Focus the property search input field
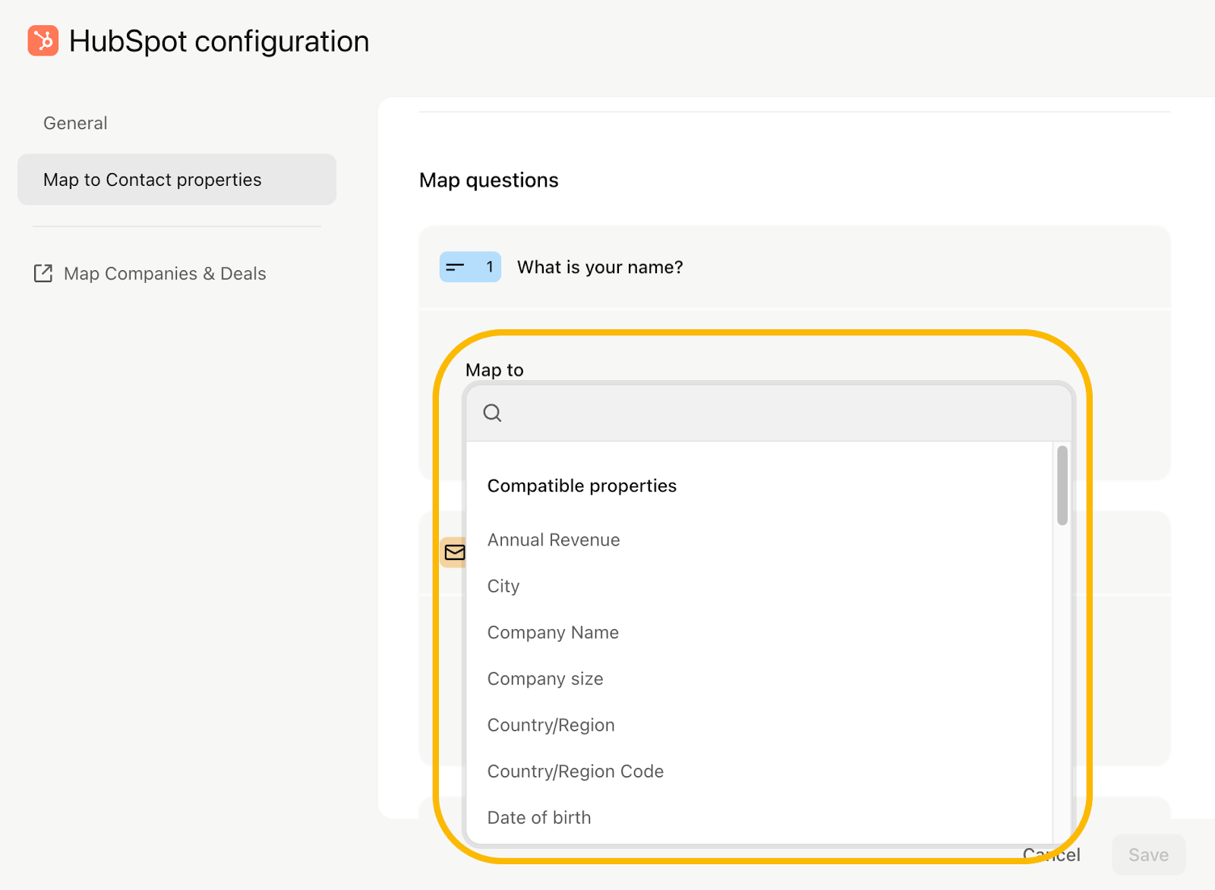The height and width of the screenshot is (890, 1215). click(768, 413)
